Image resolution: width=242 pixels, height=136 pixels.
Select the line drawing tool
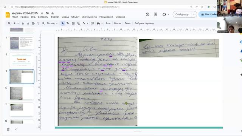pos(84,23)
